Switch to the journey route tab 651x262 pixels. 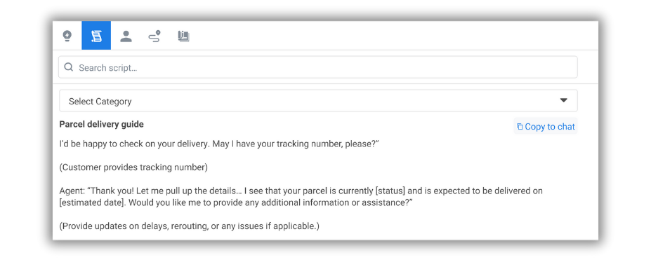tap(154, 36)
